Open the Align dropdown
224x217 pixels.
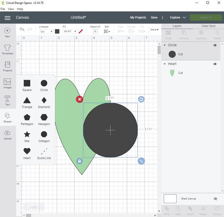(120, 31)
